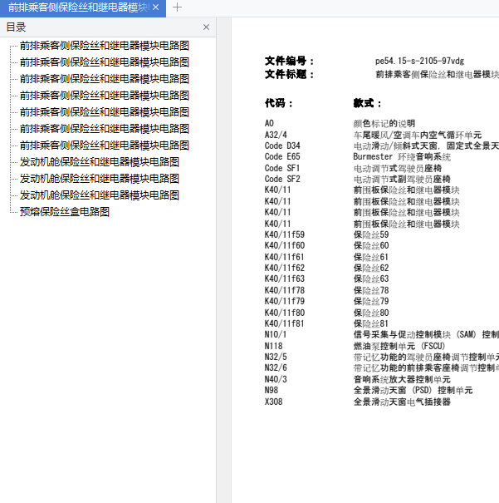Click 颜色标记的说明 description

tap(384, 124)
